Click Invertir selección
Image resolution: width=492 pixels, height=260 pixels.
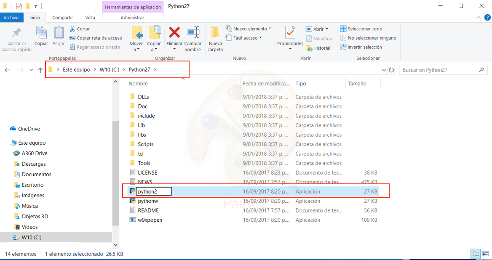[361, 47]
